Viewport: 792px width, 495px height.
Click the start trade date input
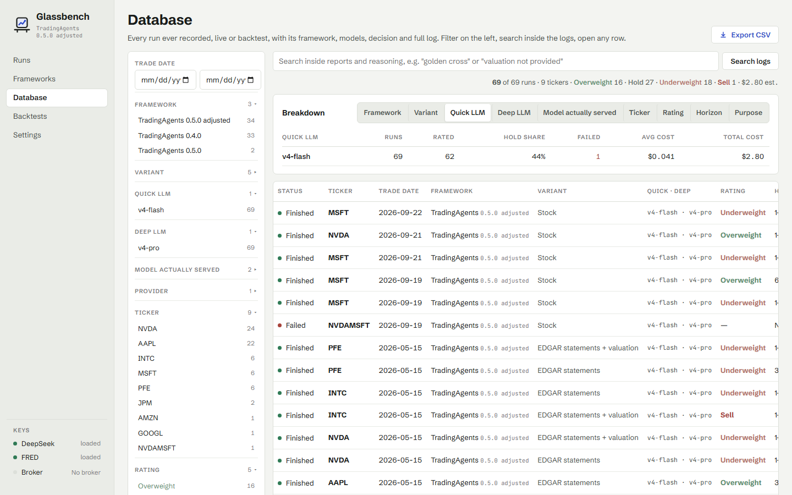pyautogui.click(x=165, y=80)
